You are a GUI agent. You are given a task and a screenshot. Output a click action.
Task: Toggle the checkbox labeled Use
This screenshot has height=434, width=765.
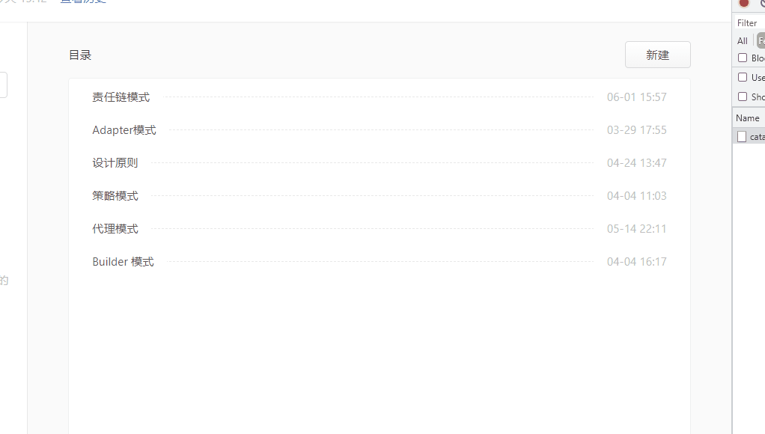743,77
